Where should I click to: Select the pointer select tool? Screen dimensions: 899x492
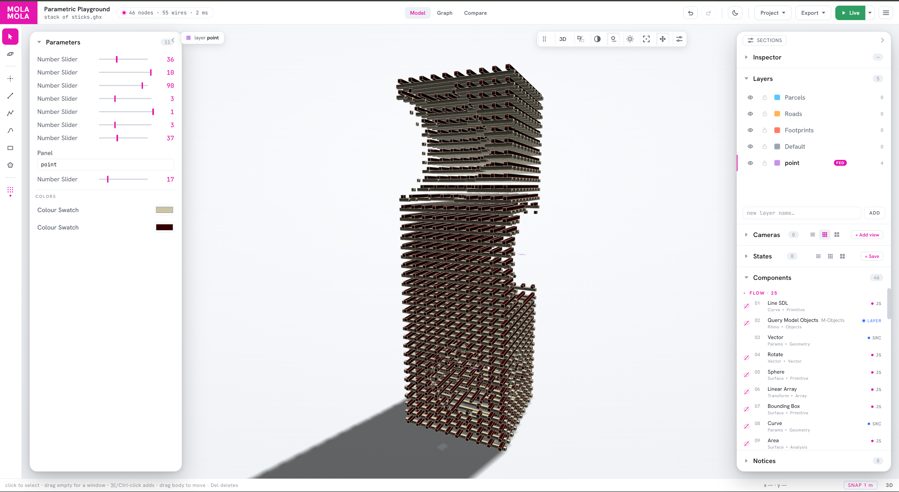click(10, 37)
